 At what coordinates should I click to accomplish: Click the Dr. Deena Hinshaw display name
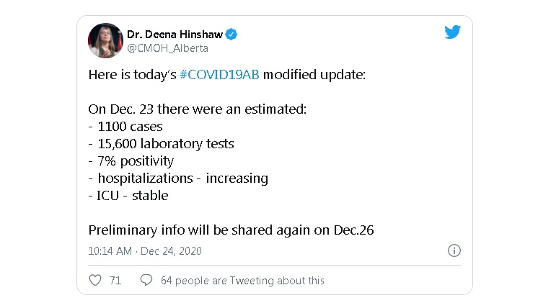[175, 34]
